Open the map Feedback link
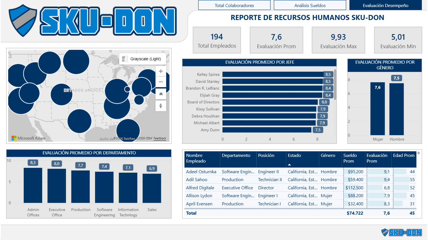This screenshot has height=240, width=428. 160,138
